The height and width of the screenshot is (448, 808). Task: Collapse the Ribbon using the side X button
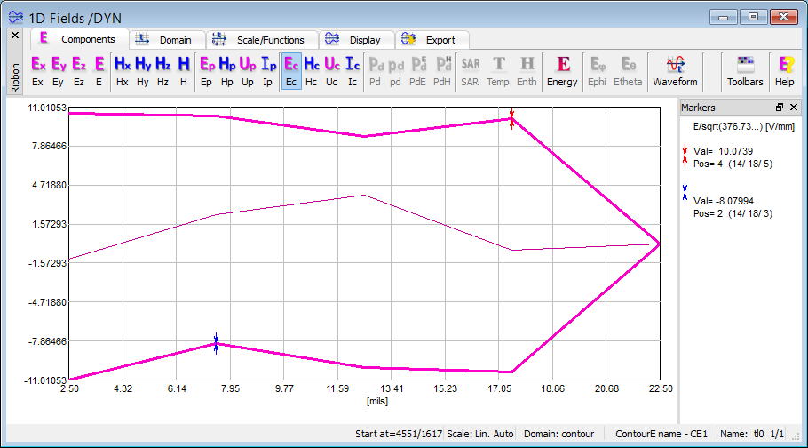coord(14,36)
